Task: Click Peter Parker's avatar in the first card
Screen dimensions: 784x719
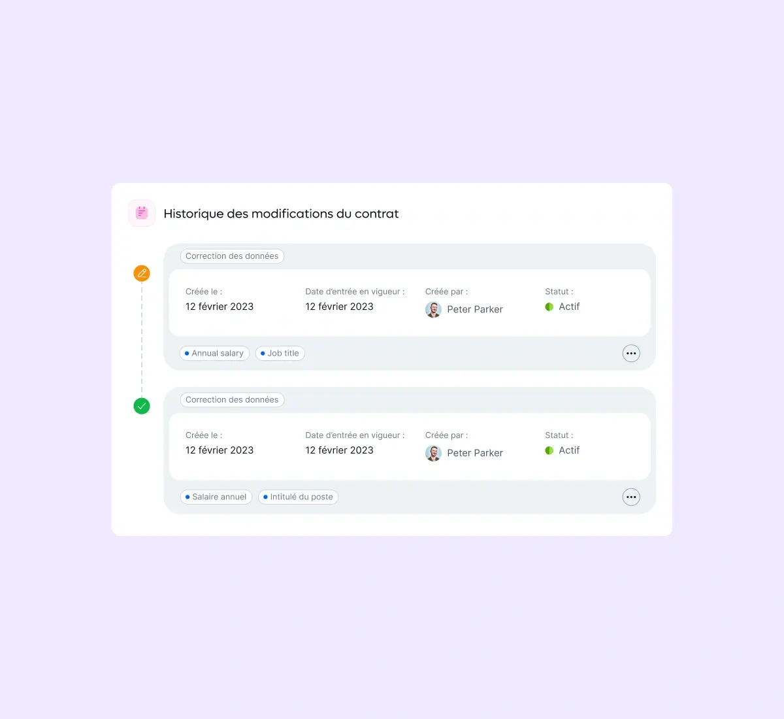Action: (433, 309)
